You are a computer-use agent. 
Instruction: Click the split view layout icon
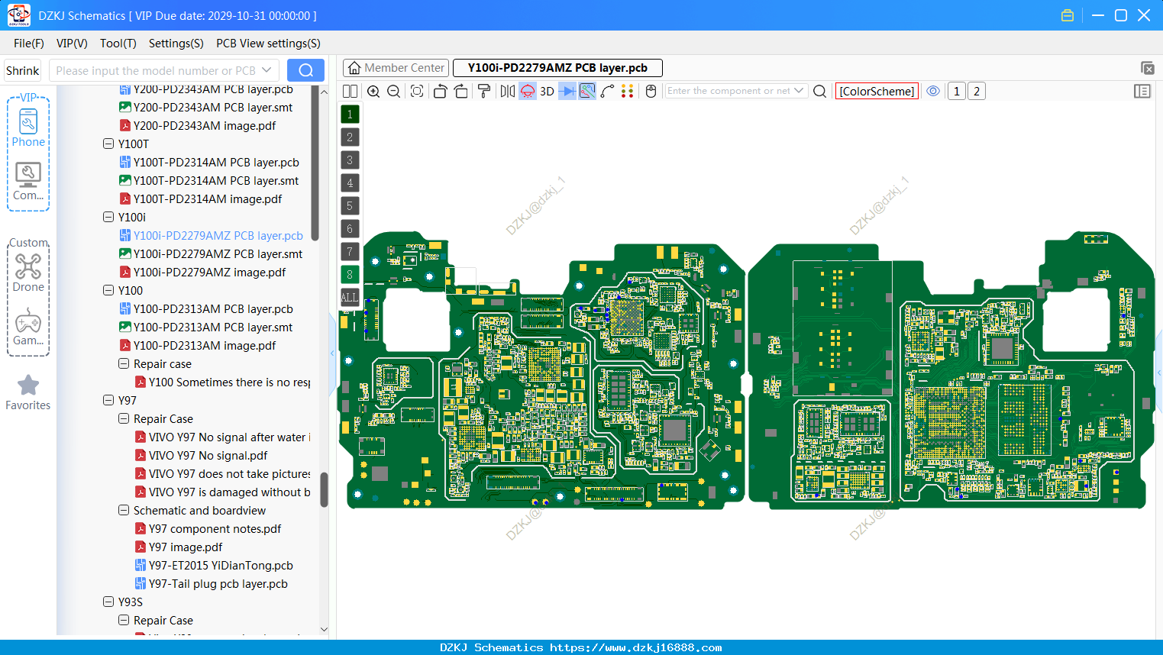(x=350, y=92)
